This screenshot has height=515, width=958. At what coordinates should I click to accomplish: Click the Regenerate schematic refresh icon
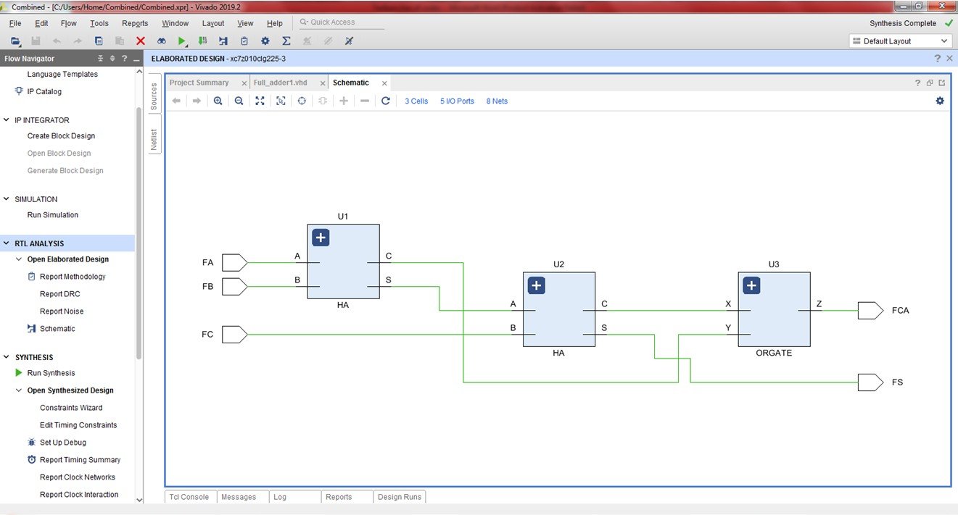pyautogui.click(x=386, y=101)
